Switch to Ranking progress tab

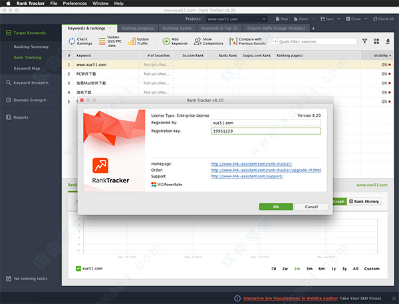tap(138, 28)
